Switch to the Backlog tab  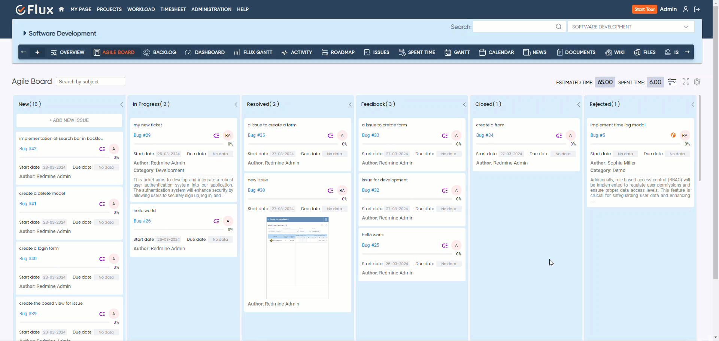click(160, 52)
